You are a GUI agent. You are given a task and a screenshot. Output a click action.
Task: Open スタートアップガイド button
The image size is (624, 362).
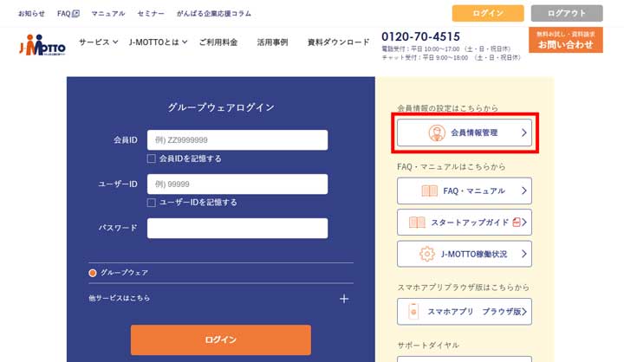(465, 223)
